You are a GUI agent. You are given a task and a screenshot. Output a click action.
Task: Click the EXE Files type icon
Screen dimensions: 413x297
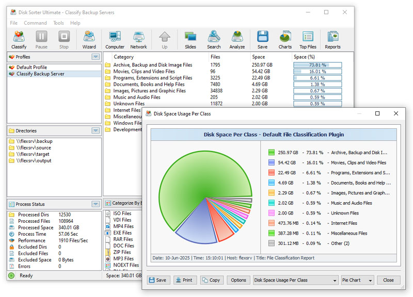108,233
